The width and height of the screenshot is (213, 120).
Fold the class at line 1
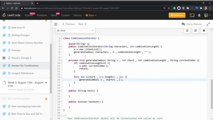(61, 38)
